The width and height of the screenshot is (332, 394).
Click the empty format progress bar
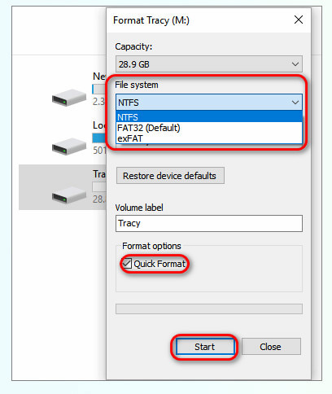209,309
